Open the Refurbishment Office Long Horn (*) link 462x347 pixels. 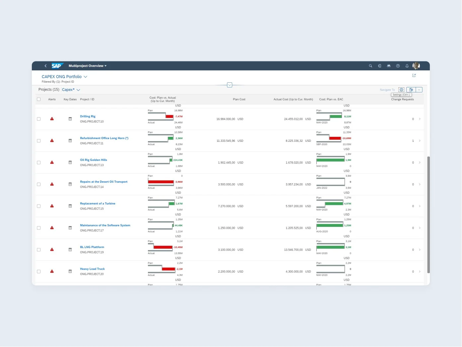point(104,138)
